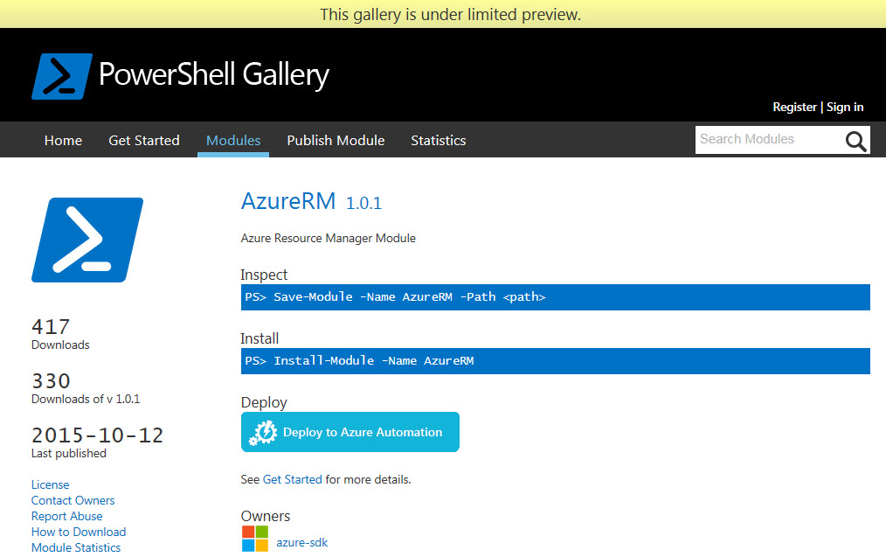Click the azure-sdk owner link
The height and width of the screenshot is (557, 886).
tap(301, 542)
